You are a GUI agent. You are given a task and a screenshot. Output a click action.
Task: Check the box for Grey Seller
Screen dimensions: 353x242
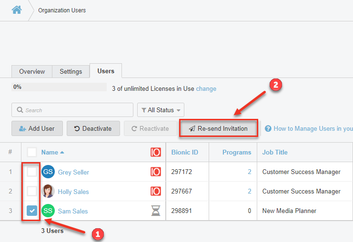32,172
